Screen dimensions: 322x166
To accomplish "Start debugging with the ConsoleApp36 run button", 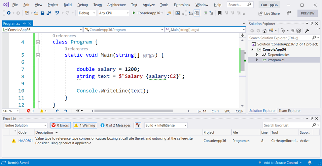I will click(x=147, y=13).
